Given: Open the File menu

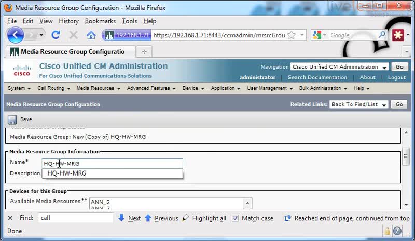Looking at the screenshot, I should (12, 21).
